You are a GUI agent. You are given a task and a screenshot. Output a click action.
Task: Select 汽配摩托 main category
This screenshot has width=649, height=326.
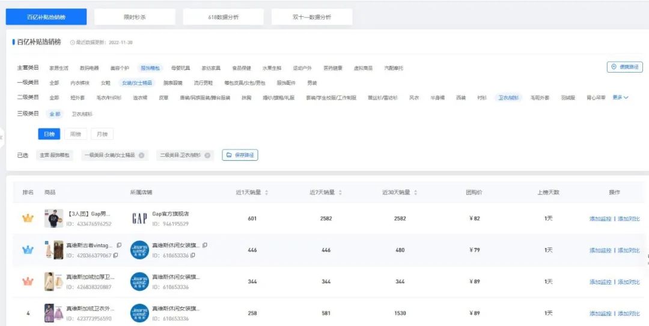[394, 68]
